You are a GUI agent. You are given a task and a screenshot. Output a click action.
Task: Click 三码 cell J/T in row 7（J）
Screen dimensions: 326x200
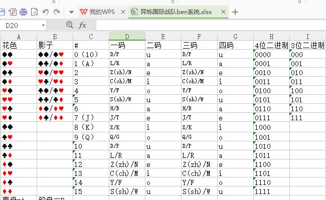tap(200, 117)
